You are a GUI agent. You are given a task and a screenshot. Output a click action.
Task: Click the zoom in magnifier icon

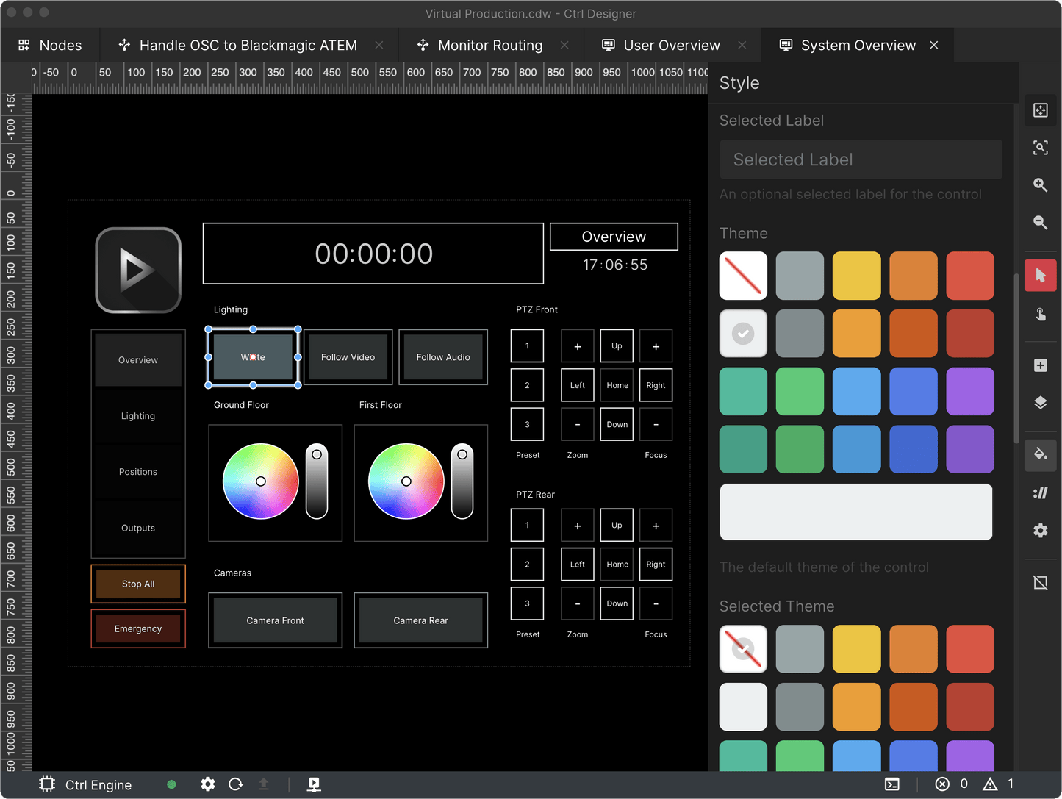(1040, 185)
